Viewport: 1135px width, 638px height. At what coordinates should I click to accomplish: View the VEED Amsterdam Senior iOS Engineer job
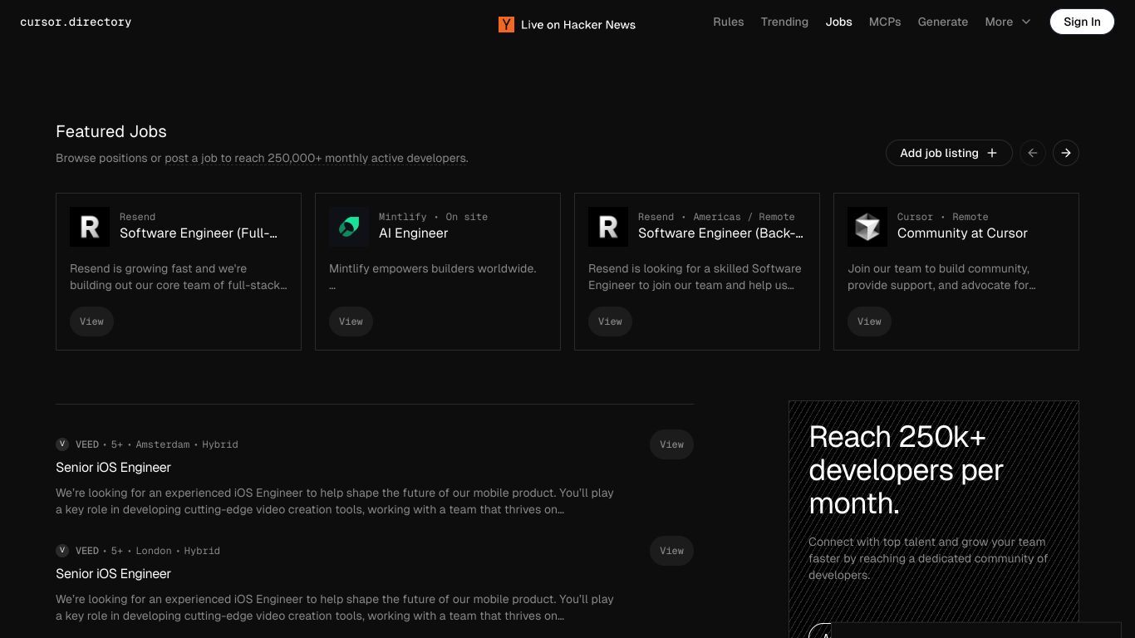coord(671,444)
